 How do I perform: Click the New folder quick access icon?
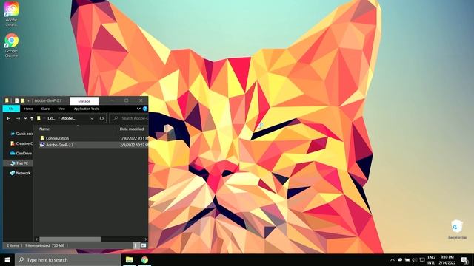click(23, 100)
